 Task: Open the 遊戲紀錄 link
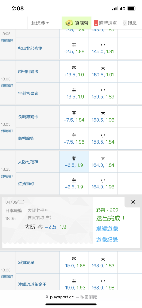coord(107,240)
